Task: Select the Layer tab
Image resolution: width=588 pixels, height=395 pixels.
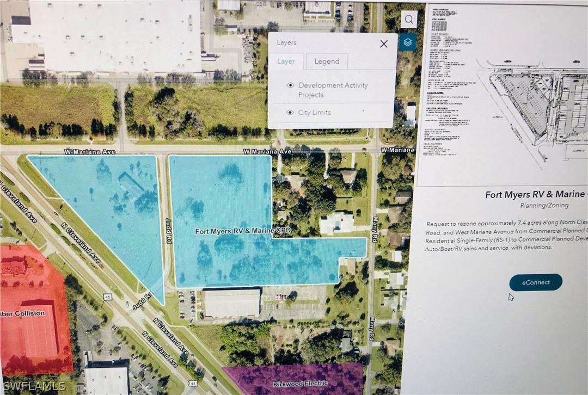Action: tap(287, 61)
